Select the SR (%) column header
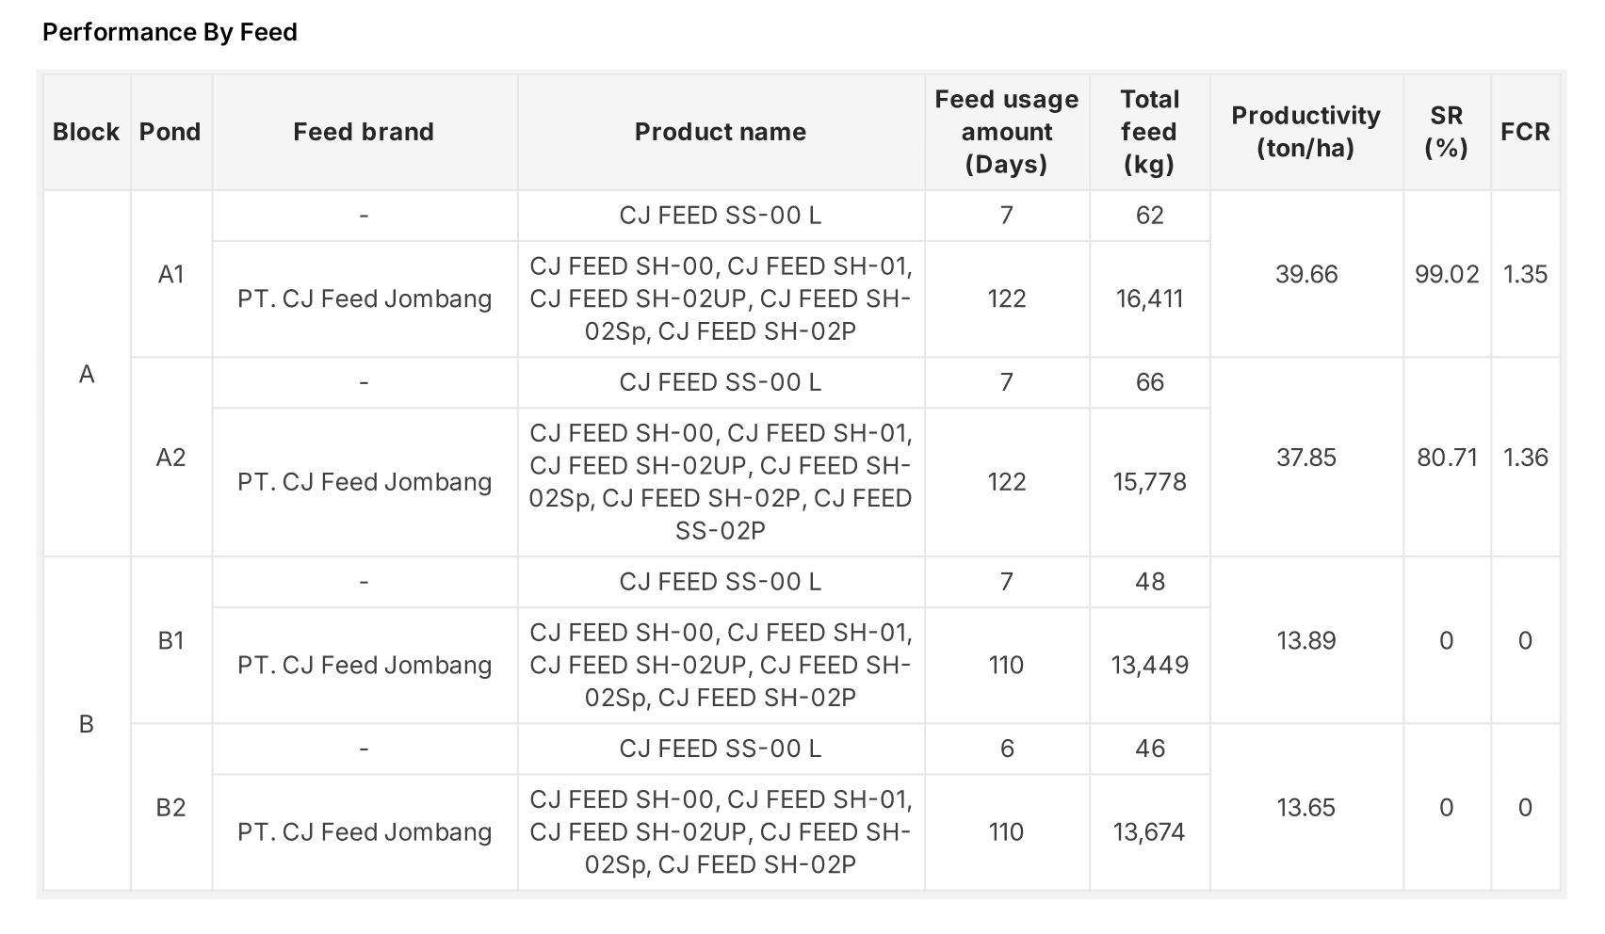Viewport: 1605px width, 934px height. [1446, 132]
